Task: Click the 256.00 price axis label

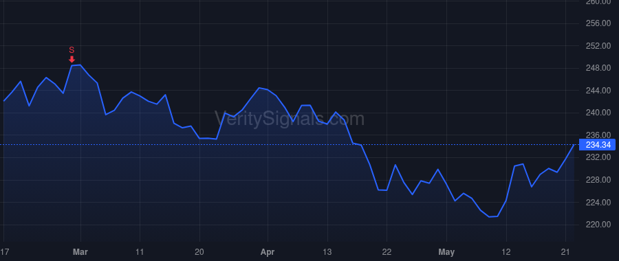Action: pos(598,23)
